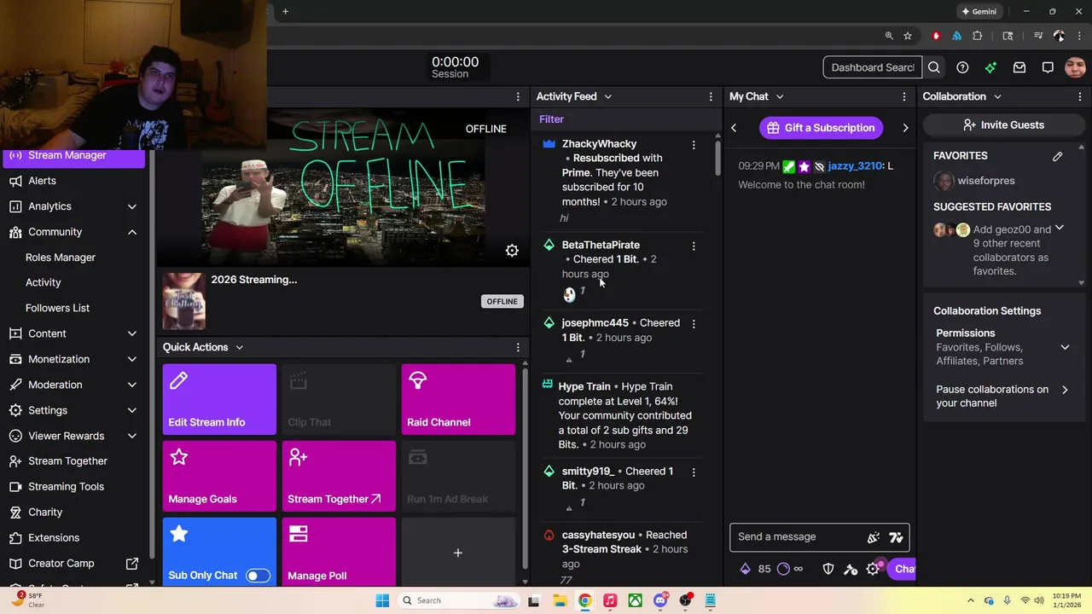Click the green sparkle icon in the header
Screen dimensions: 1092x614
pyautogui.click(x=990, y=67)
